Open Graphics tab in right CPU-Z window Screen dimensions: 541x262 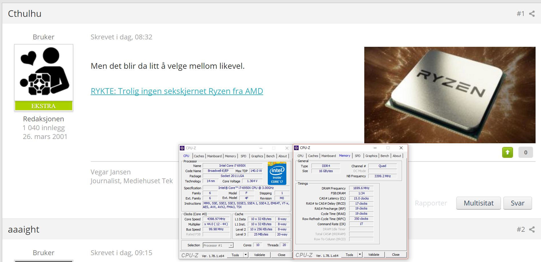click(x=371, y=156)
